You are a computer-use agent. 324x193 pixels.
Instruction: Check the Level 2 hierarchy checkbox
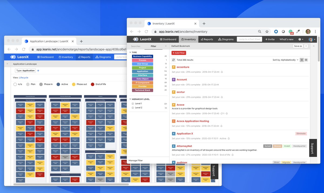pyautogui.click(x=133, y=108)
